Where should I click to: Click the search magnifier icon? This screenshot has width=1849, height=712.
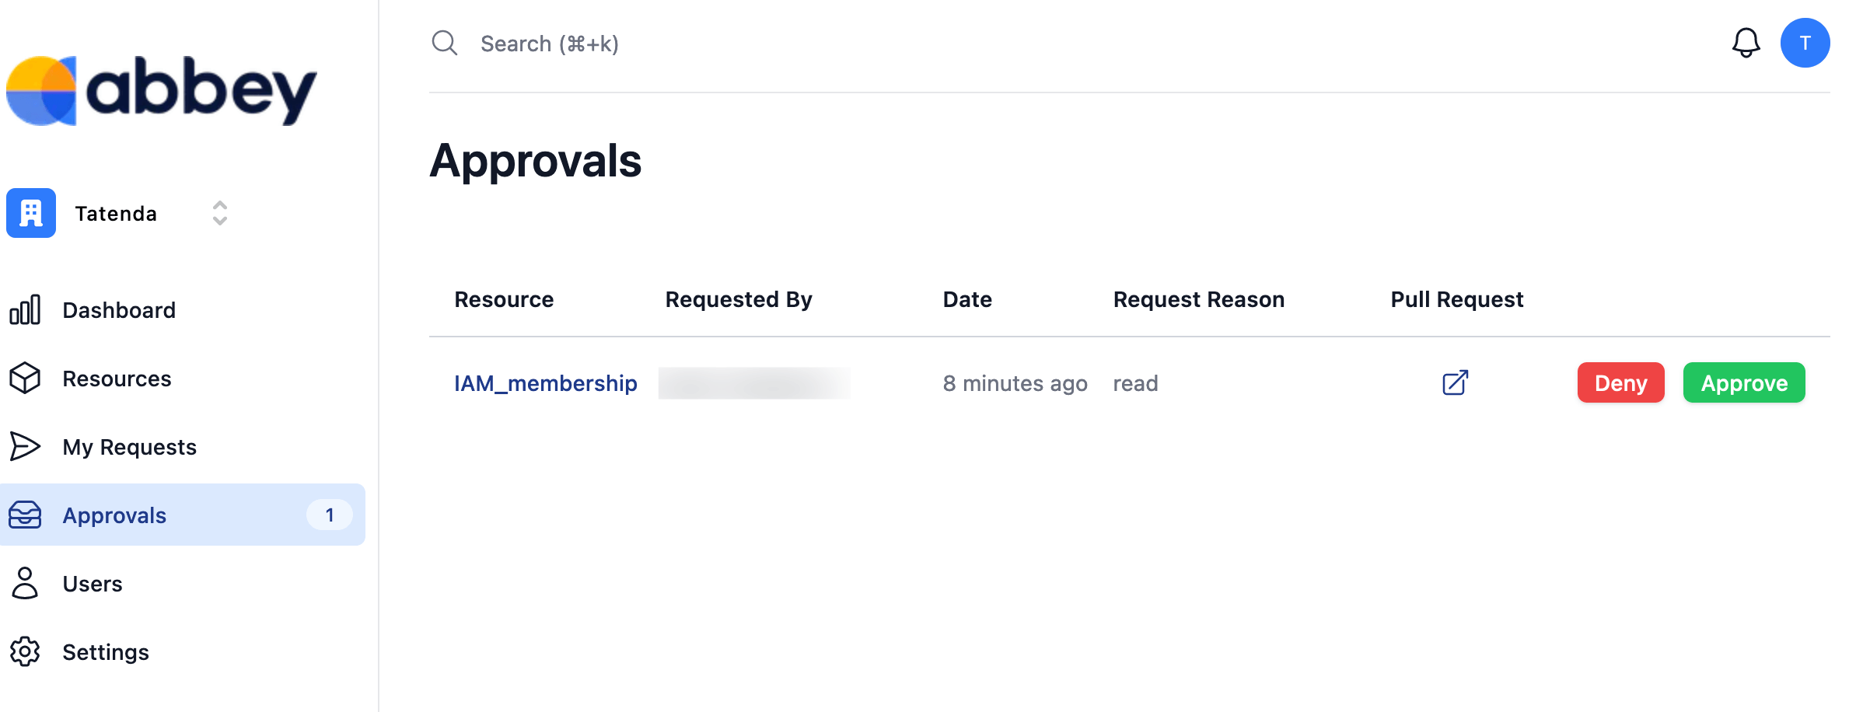[445, 44]
